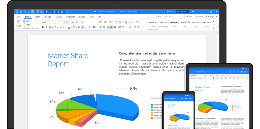Tap Done in the tablet window
The width and height of the screenshot is (260, 129).
[x=246, y=72]
